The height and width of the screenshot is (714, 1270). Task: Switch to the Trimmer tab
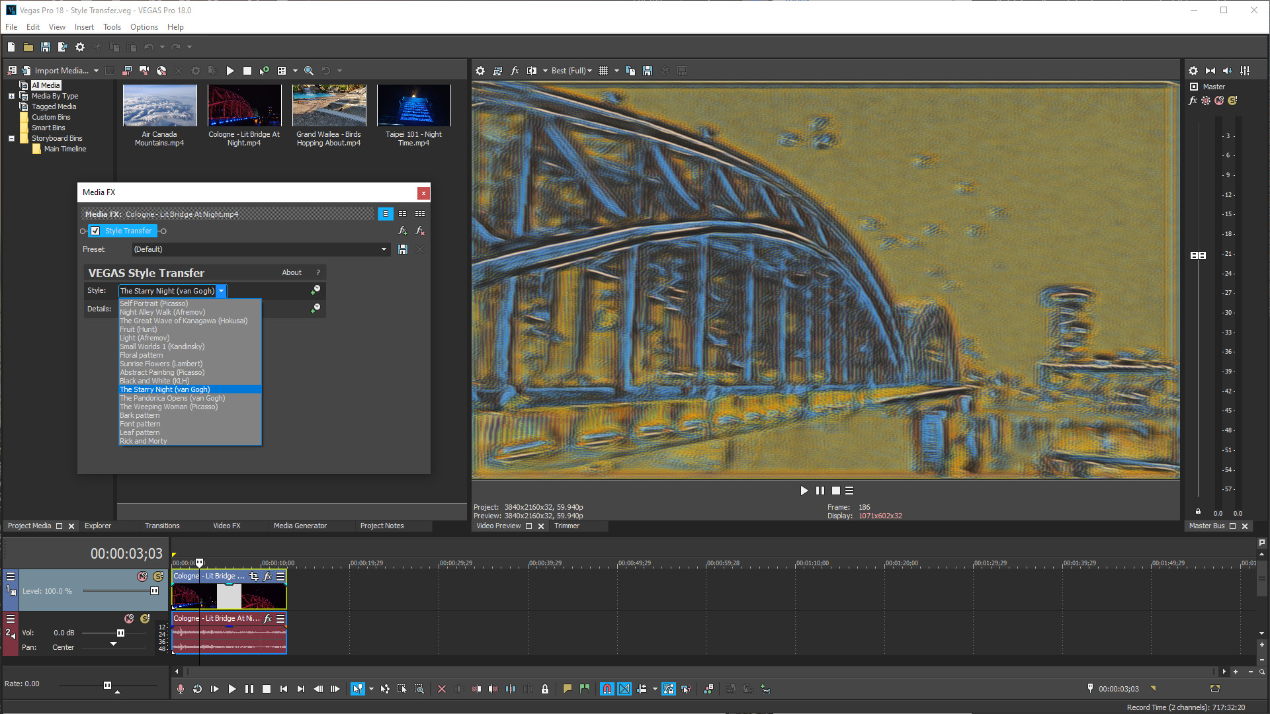[x=566, y=526]
